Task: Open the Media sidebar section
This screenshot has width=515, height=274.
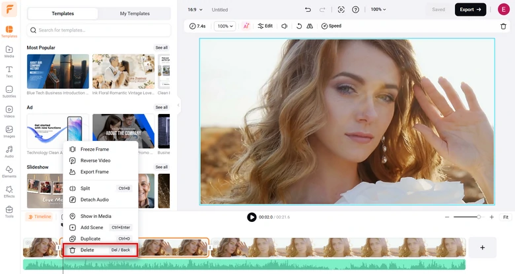Action: [9, 52]
